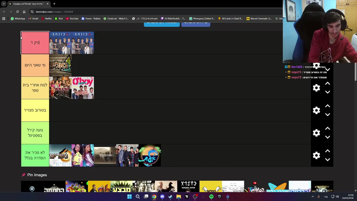Open settings gear for לא מכיר את הסדרה tier

[316, 155]
